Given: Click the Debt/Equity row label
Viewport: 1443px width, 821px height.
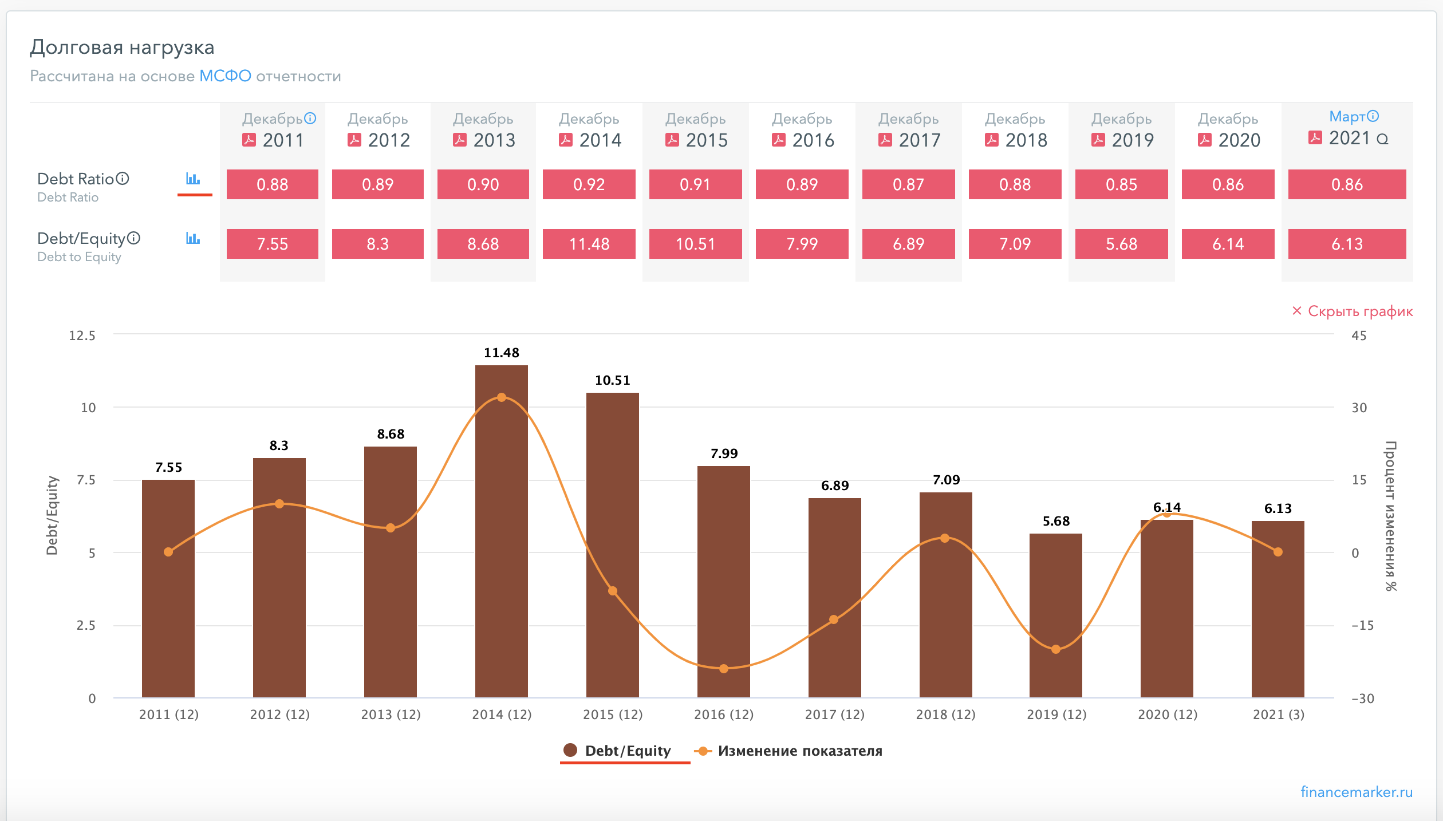Looking at the screenshot, I should (x=81, y=238).
